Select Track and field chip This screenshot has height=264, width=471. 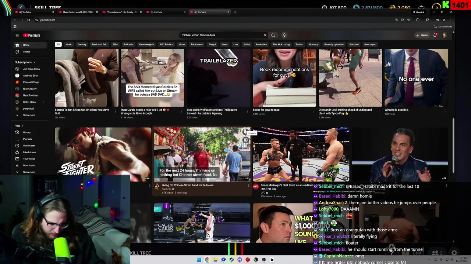(99, 44)
